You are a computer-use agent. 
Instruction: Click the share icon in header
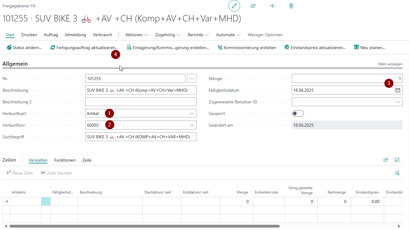(x=253, y=6)
